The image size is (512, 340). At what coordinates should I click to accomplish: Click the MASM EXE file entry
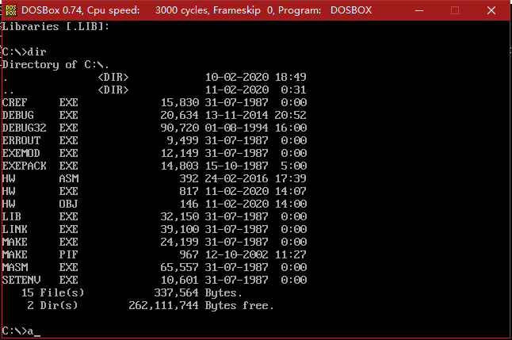pos(40,267)
